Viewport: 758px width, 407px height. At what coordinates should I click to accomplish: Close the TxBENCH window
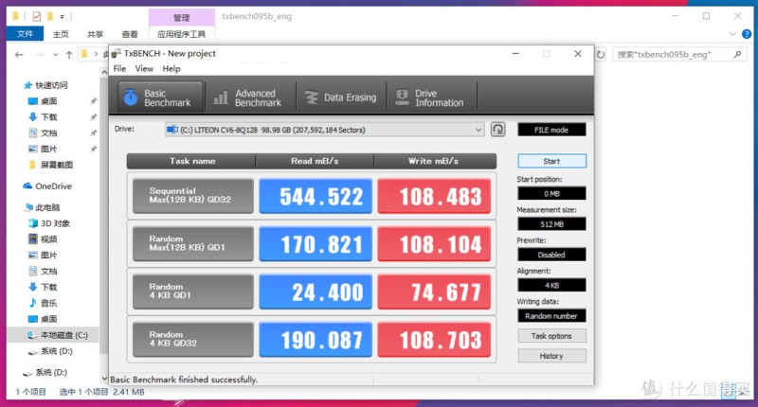[578, 54]
